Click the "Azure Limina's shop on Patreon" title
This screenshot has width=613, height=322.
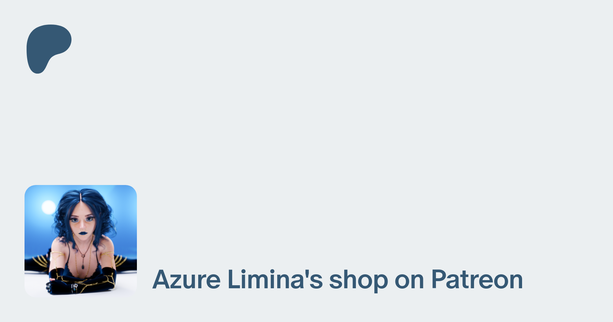[337, 280]
